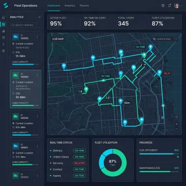Open the settings gear sidebar icon
Image resolution: width=186 pixels, height=186 pixels.
click(3, 51)
